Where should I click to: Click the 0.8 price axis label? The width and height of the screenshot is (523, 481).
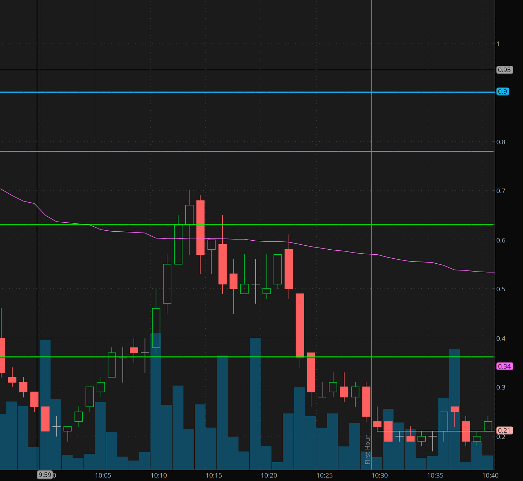click(501, 142)
